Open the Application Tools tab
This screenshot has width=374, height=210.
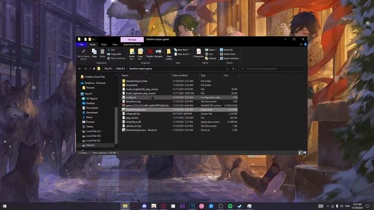(132, 44)
